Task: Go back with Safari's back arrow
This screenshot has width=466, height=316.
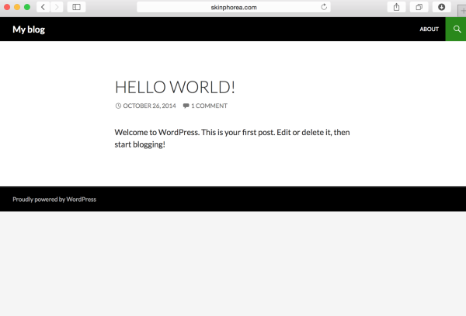Action: coord(43,7)
